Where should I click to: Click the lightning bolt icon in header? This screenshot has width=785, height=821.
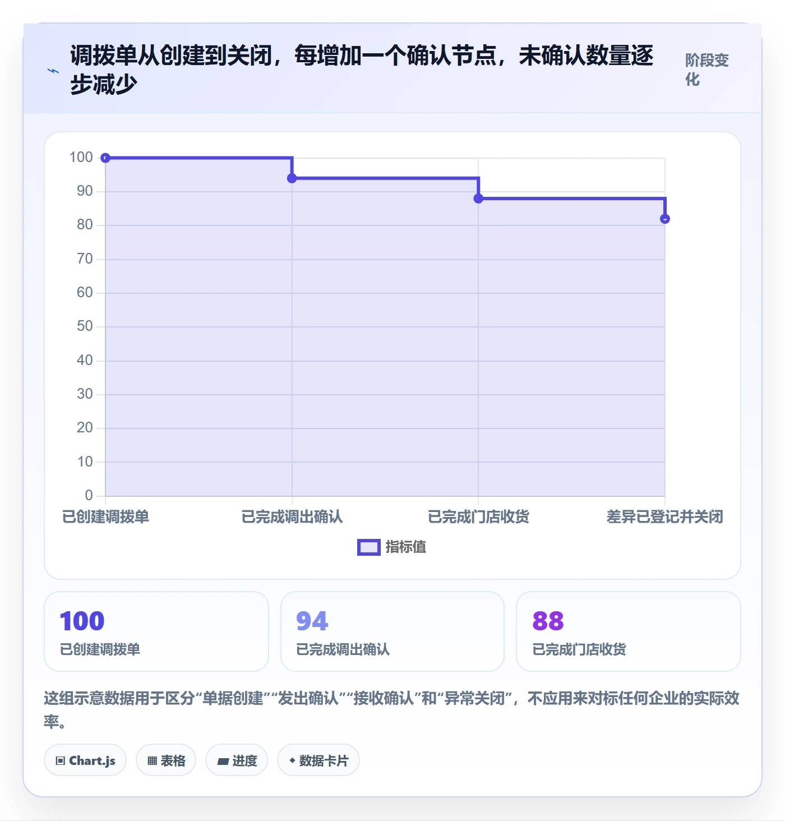53,71
